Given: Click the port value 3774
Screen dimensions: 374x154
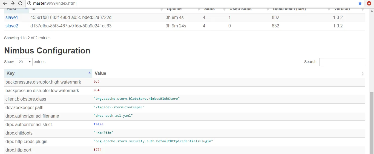Looking at the screenshot, I should tap(97, 150).
